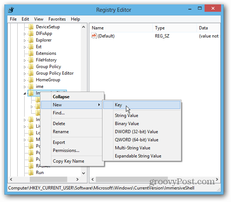Choose Rename in the context menu
This screenshot has height=202, width=231.
[72, 132]
